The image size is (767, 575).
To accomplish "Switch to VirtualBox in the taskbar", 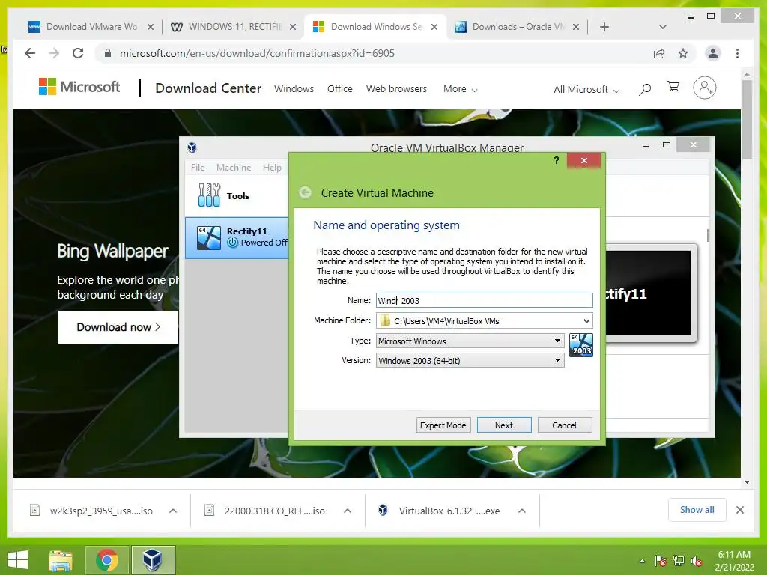I will coord(152,560).
